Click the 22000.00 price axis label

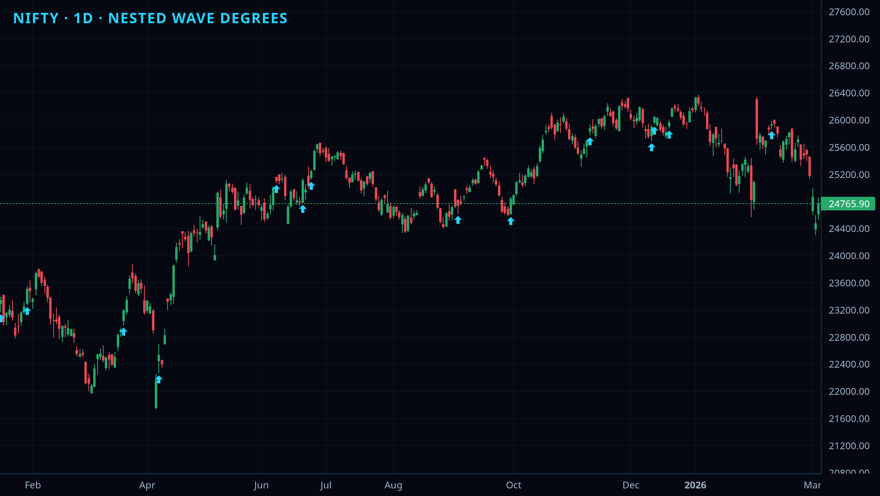point(849,392)
